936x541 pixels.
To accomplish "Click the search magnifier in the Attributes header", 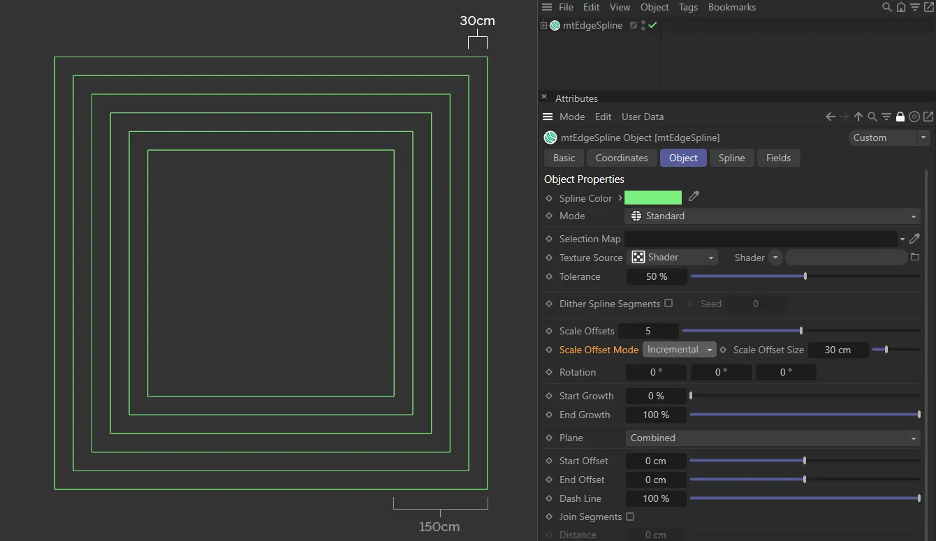I will pyautogui.click(x=872, y=117).
